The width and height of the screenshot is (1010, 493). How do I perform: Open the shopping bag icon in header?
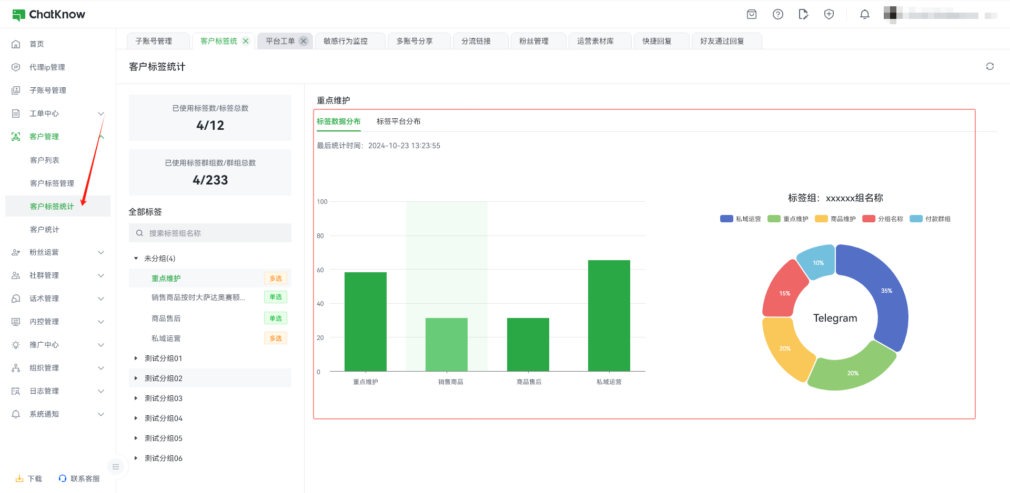point(752,15)
